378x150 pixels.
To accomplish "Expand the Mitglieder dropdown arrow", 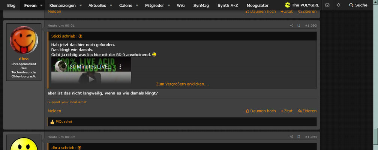I will tap(169, 5).
